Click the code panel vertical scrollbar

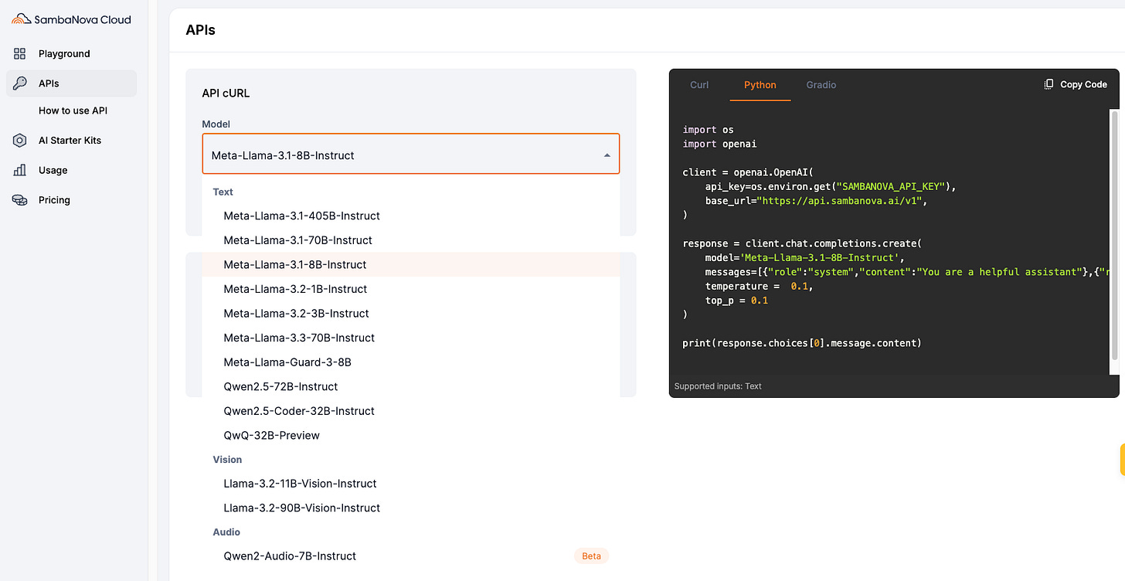click(x=1114, y=235)
